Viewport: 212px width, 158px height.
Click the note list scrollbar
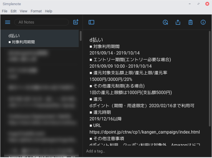81,36
